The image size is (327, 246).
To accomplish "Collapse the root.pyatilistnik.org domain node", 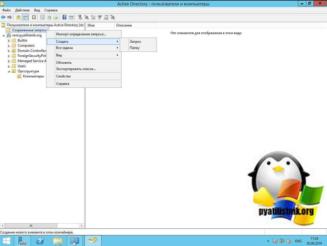I will tap(3, 36).
